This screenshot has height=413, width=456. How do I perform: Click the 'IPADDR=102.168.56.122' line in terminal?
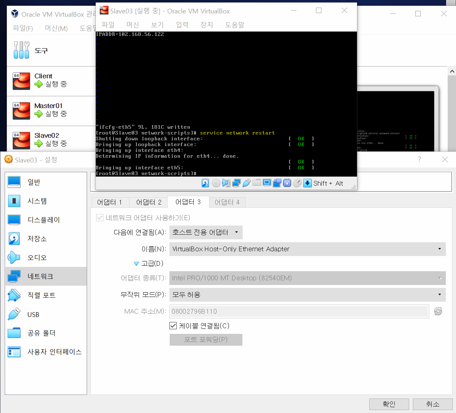point(130,34)
